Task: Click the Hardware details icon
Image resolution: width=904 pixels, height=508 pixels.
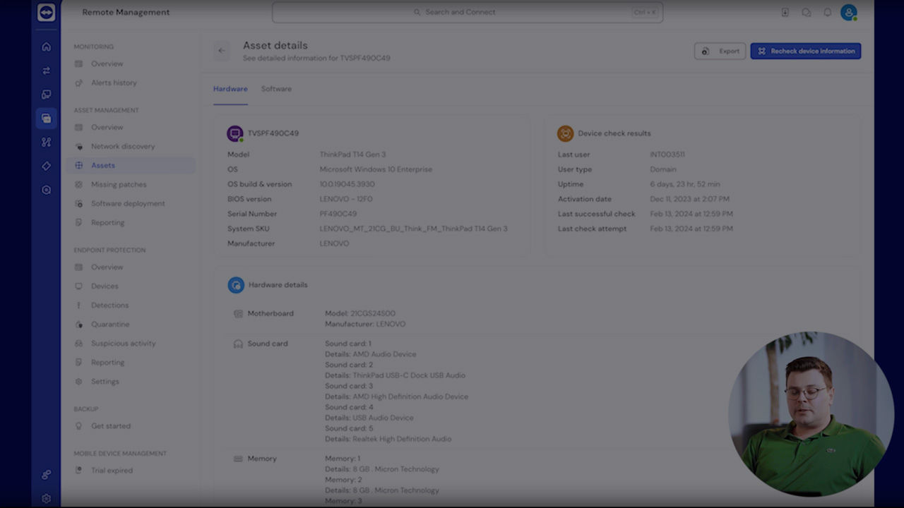Action: tap(236, 285)
